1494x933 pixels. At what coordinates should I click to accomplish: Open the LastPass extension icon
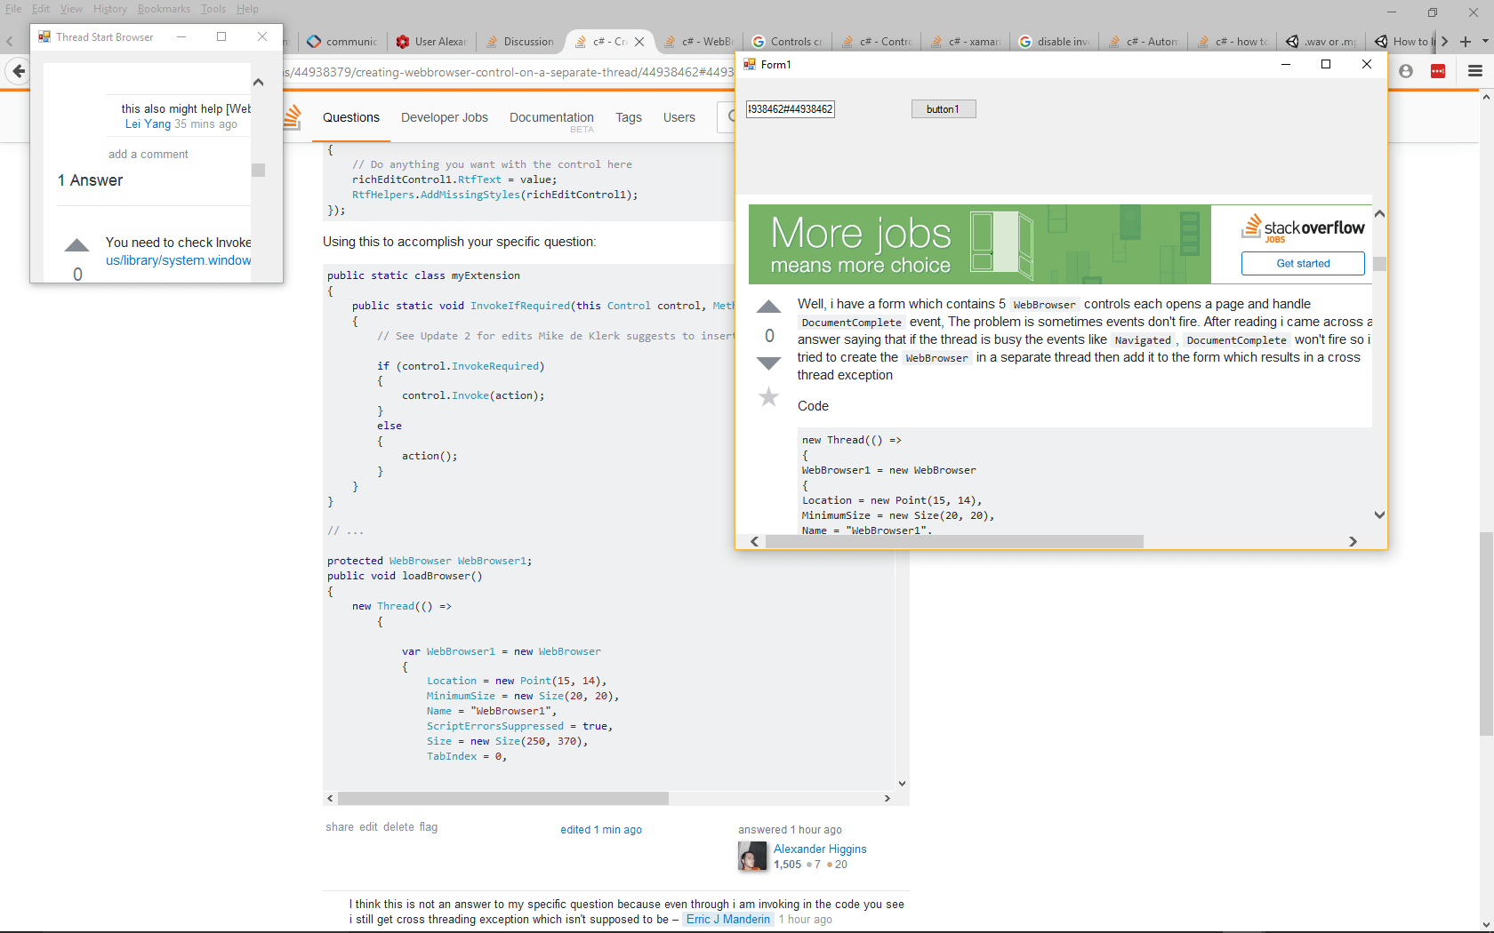pos(1438,72)
